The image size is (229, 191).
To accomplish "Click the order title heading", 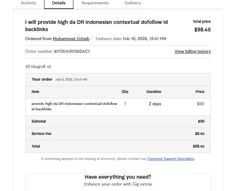I will click(96, 26).
